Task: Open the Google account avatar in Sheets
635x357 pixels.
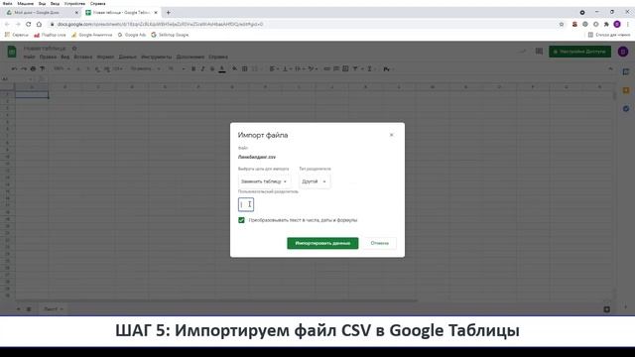Action: [623, 52]
